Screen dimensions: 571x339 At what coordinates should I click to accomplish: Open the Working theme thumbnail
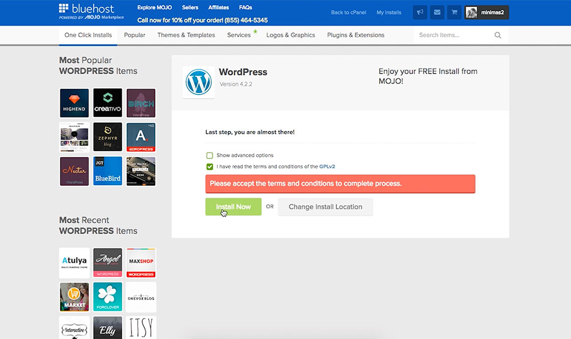tap(141, 171)
